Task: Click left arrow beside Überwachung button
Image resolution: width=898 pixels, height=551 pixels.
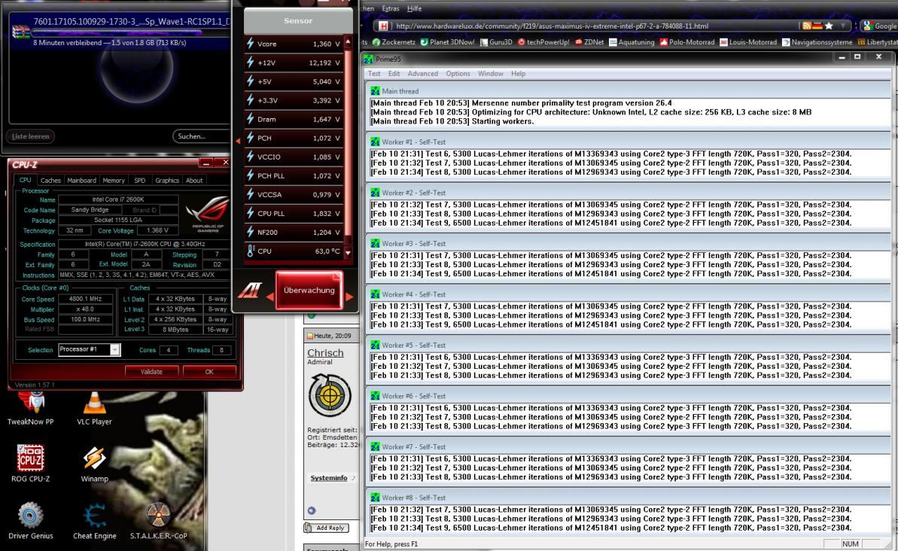Action: click(x=269, y=297)
